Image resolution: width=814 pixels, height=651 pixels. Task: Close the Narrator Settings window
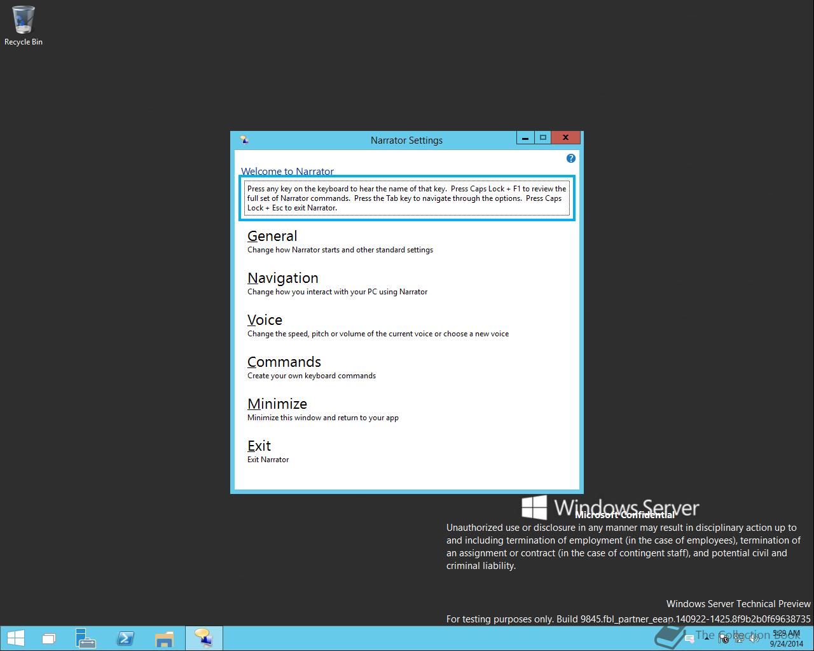565,137
